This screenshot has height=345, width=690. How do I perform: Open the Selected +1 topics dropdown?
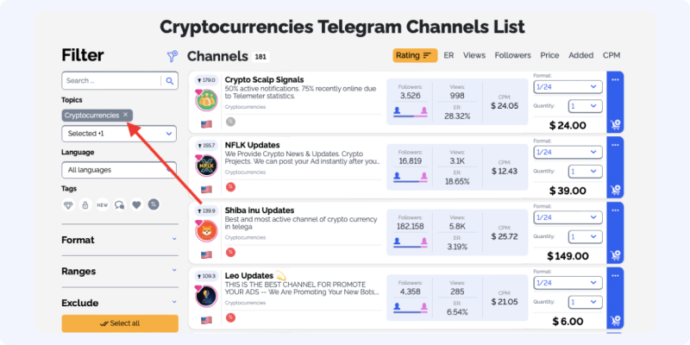tap(119, 134)
